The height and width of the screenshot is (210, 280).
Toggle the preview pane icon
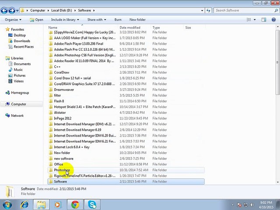pyautogui.click(x=264, y=20)
